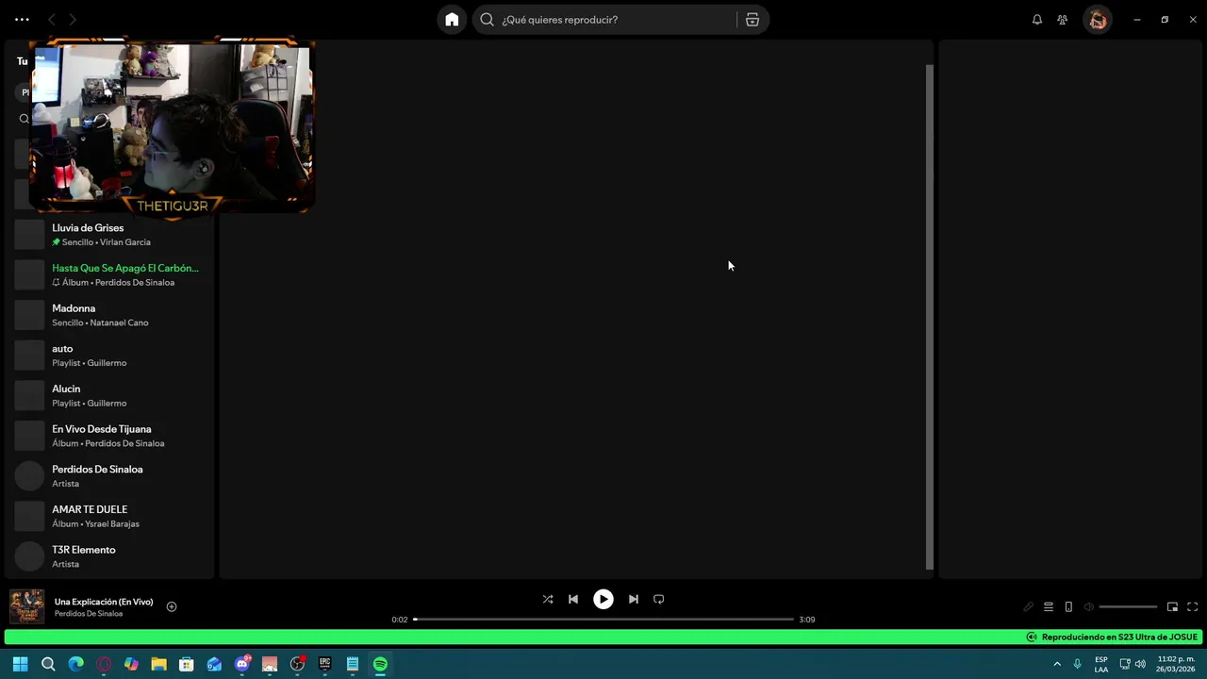
Task: Open the playback queue
Action: [1049, 607]
